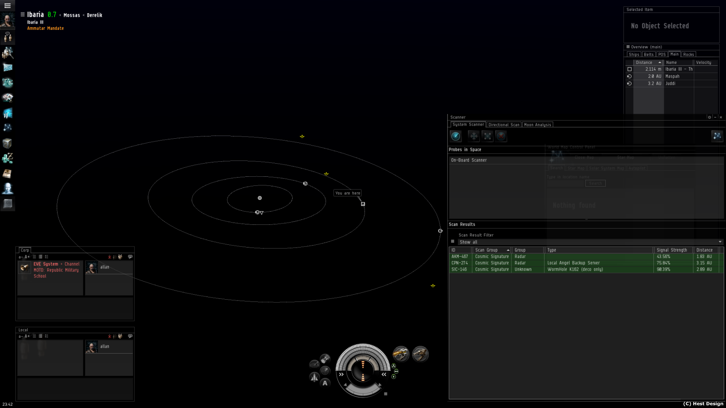The height and width of the screenshot is (408, 726).
Task: Decrease font size 'a-' in Corp chat
Action: pos(20,257)
